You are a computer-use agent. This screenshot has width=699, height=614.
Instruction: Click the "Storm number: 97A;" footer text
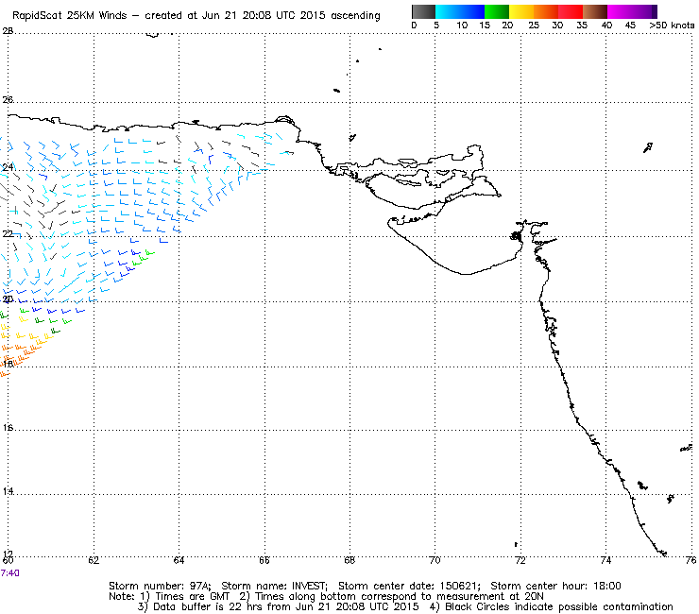point(160,586)
